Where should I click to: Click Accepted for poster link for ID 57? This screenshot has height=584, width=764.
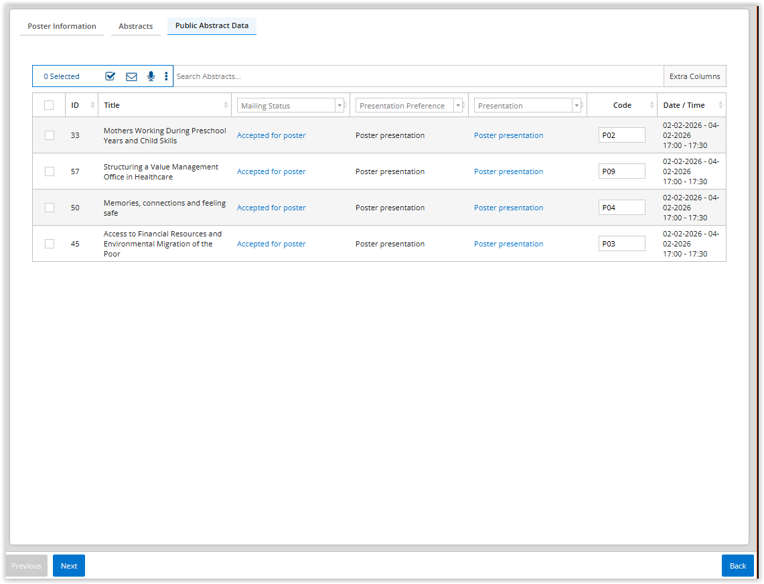(x=271, y=171)
